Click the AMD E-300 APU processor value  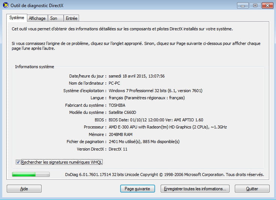coord(168,127)
